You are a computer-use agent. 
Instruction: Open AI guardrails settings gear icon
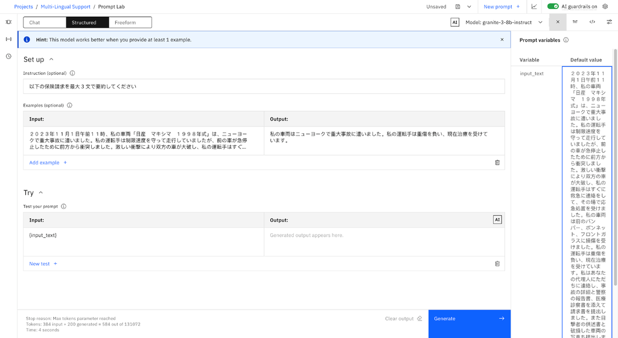pos(605,6)
